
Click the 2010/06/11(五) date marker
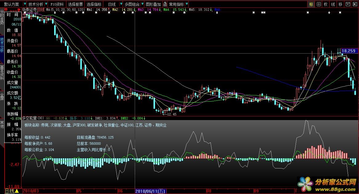point(150,191)
